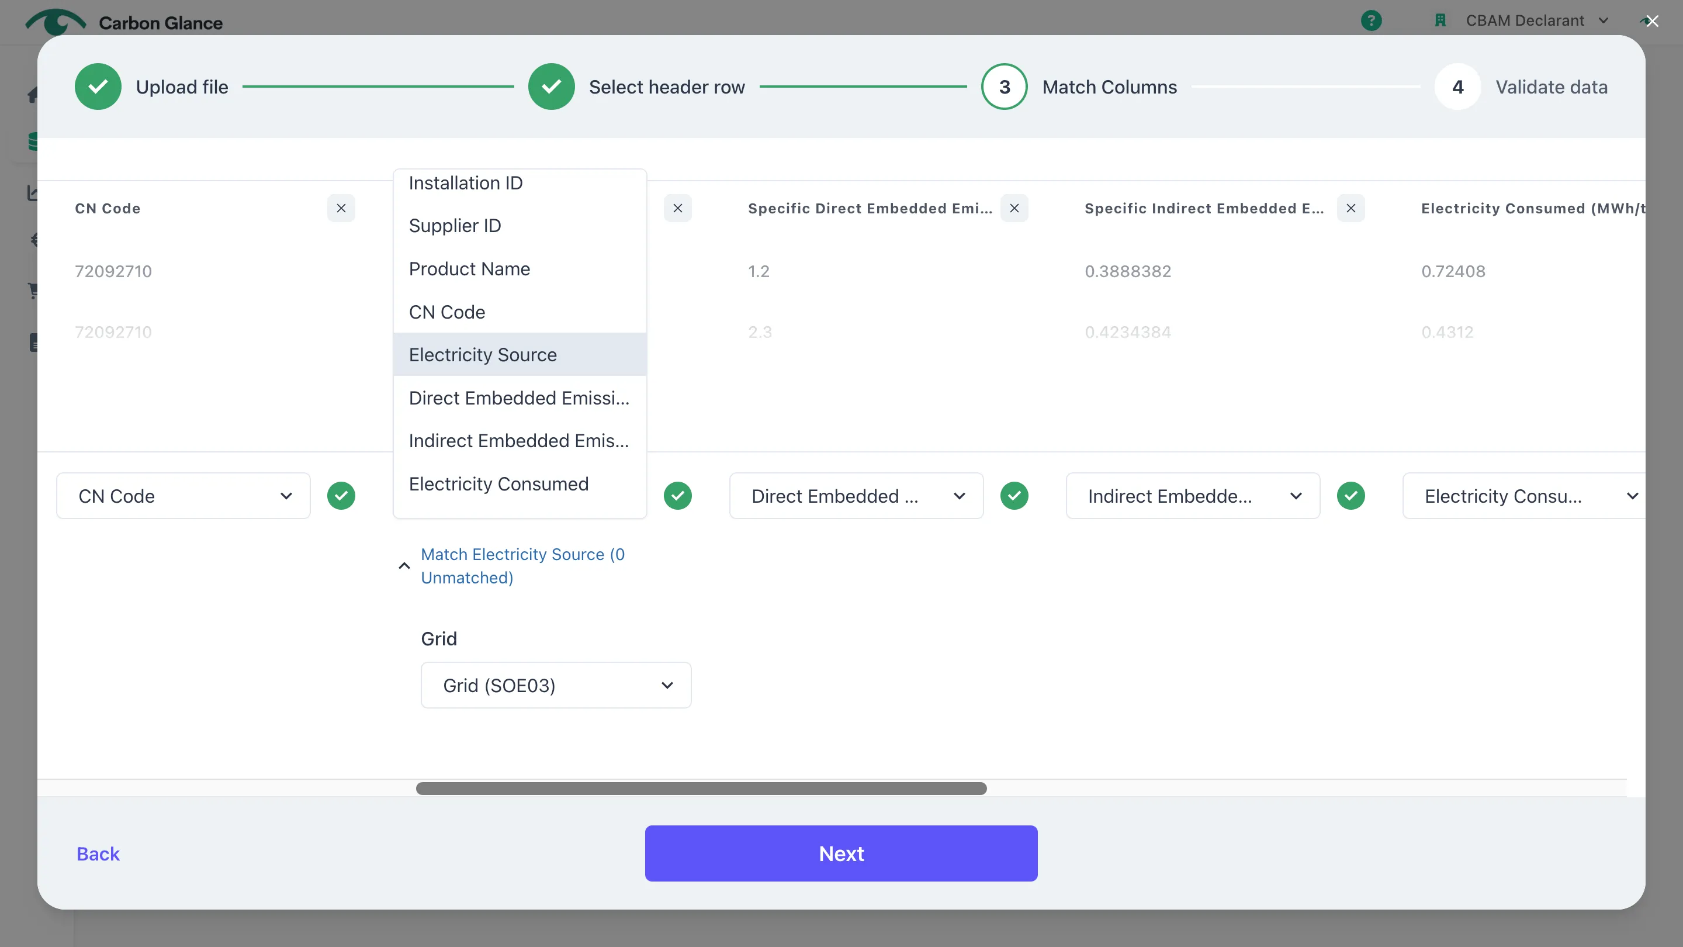Close the import dialog with the top X
The image size is (1683, 947).
pos(1652,22)
